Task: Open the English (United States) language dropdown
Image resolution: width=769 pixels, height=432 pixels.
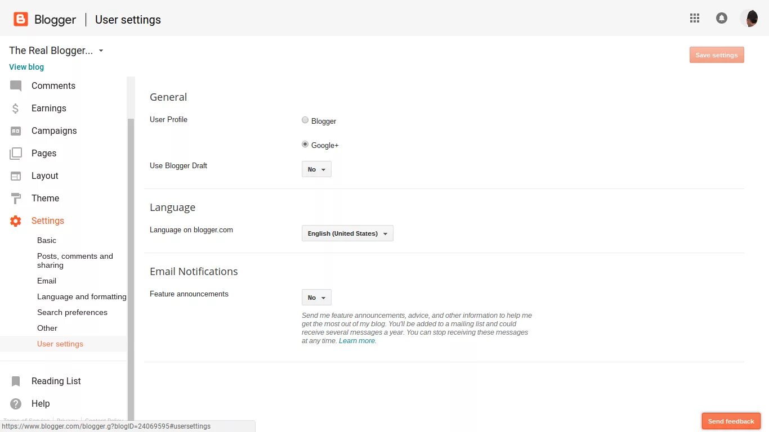Action: pyautogui.click(x=347, y=233)
